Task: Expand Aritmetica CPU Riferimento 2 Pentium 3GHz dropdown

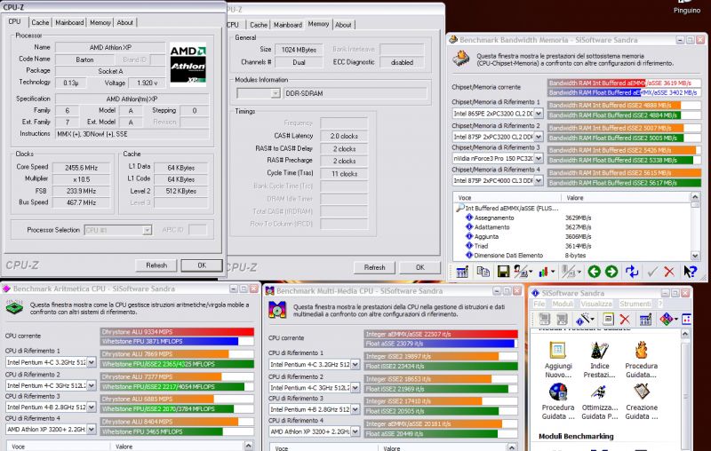Action: 92,385
